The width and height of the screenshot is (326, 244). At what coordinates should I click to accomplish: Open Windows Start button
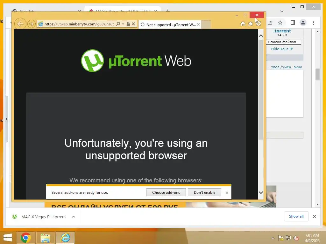8,238
